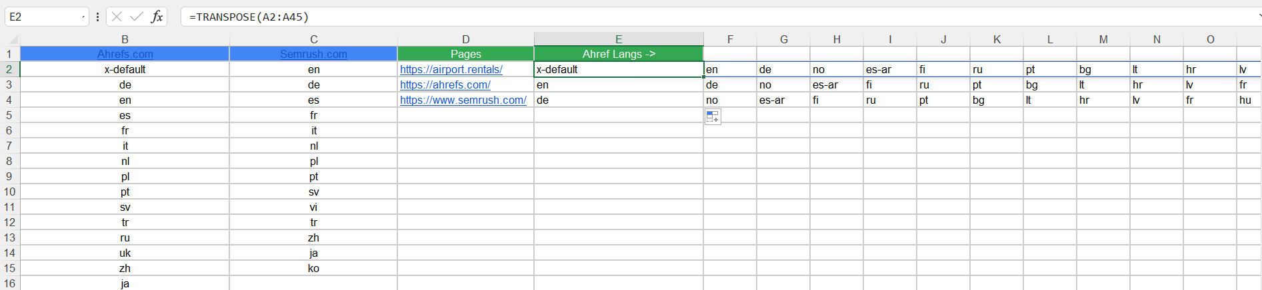Click the Semrush.com header link
Image resolution: width=1262 pixels, height=290 pixels.
coord(313,54)
